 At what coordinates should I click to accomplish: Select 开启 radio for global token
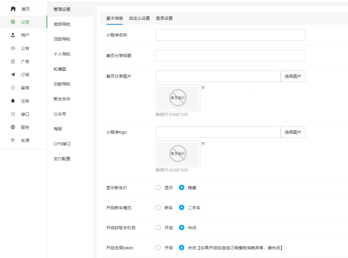[x=158, y=248]
